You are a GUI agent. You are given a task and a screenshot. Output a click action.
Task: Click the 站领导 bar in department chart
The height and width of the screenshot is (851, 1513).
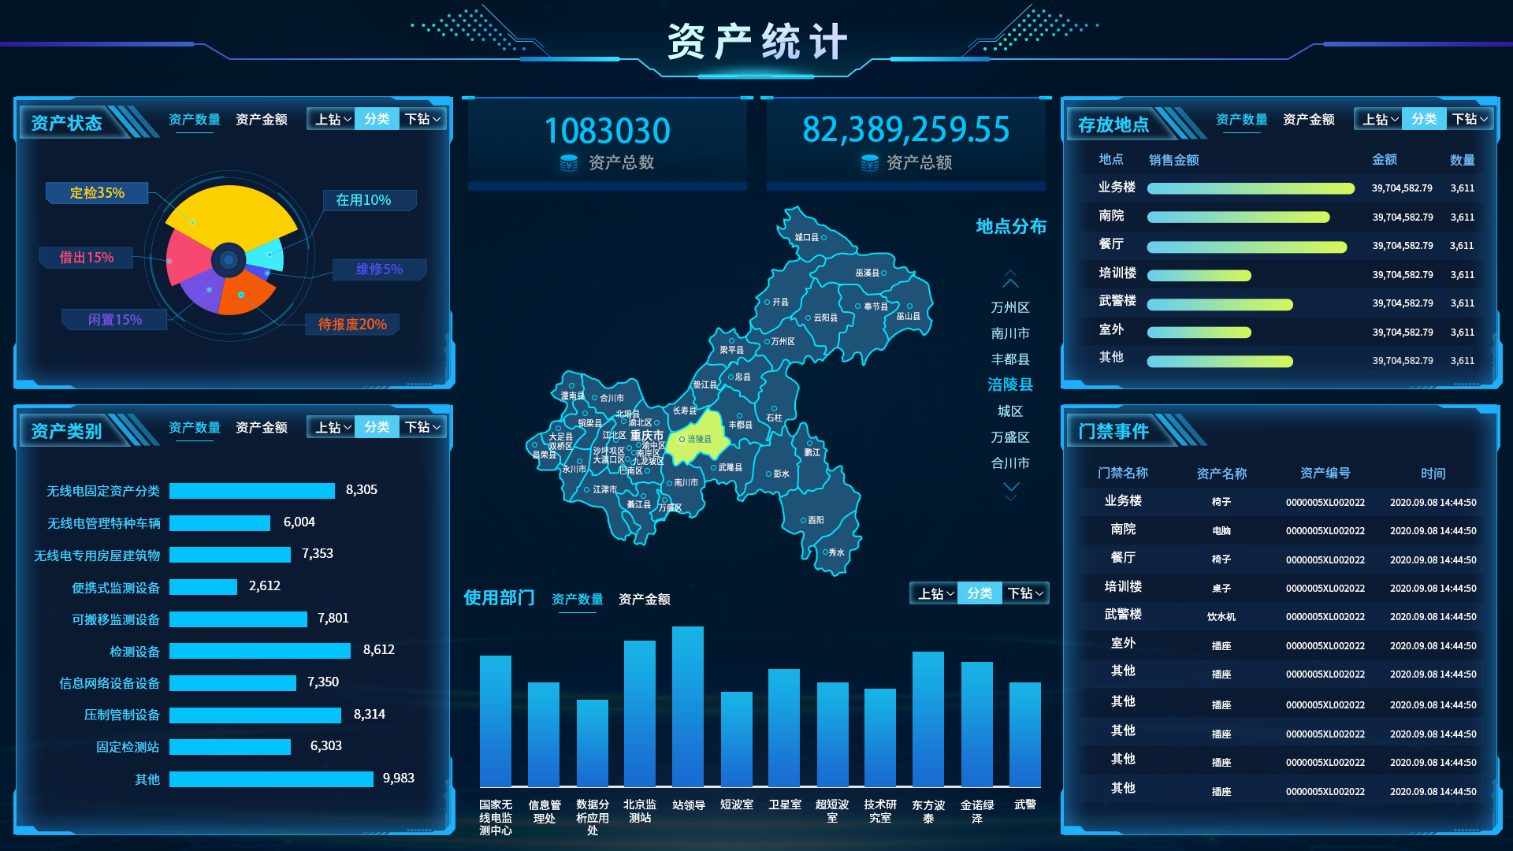coord(688,705)
